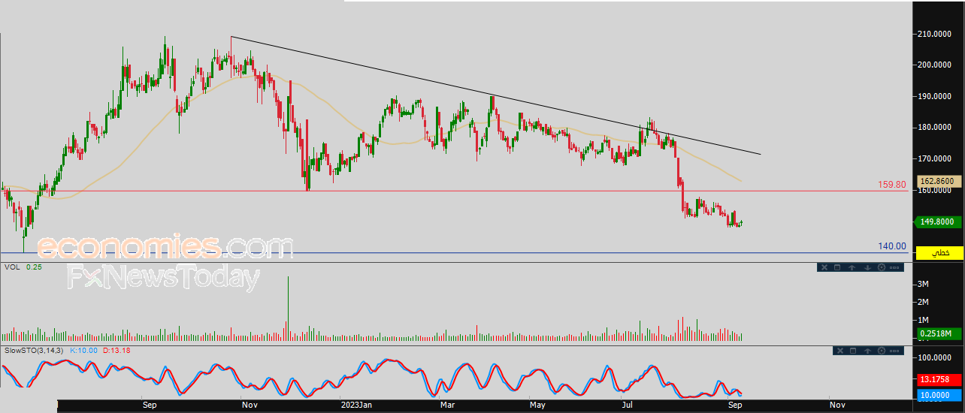965x413 pixels.
Task: Click the 162.8600 moving average price tag
Action: coord(939,181)
